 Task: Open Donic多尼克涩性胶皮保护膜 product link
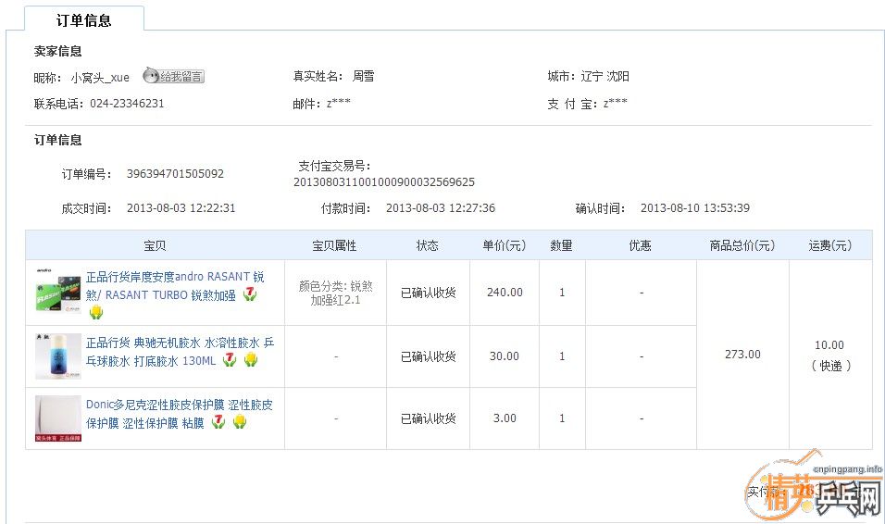tap(179, 413)
